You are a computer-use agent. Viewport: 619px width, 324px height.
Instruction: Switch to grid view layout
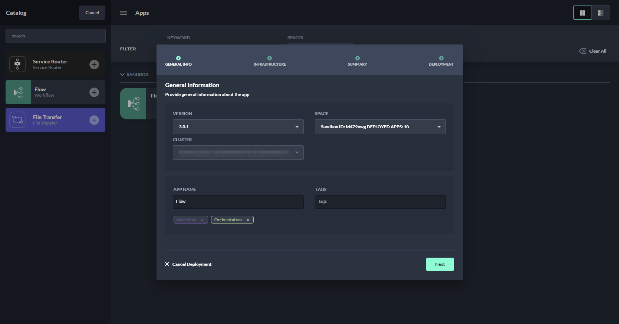tap(582, 13)
